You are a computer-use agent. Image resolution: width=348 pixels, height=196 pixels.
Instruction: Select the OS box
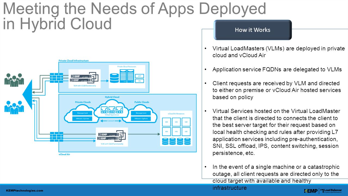pyautogui.click(x=139, y=81)
